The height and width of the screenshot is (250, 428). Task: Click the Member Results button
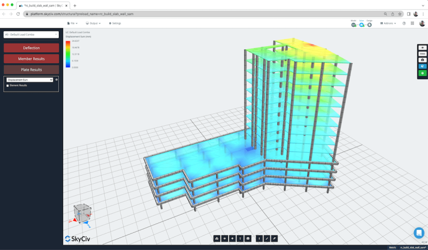point(31,58)
